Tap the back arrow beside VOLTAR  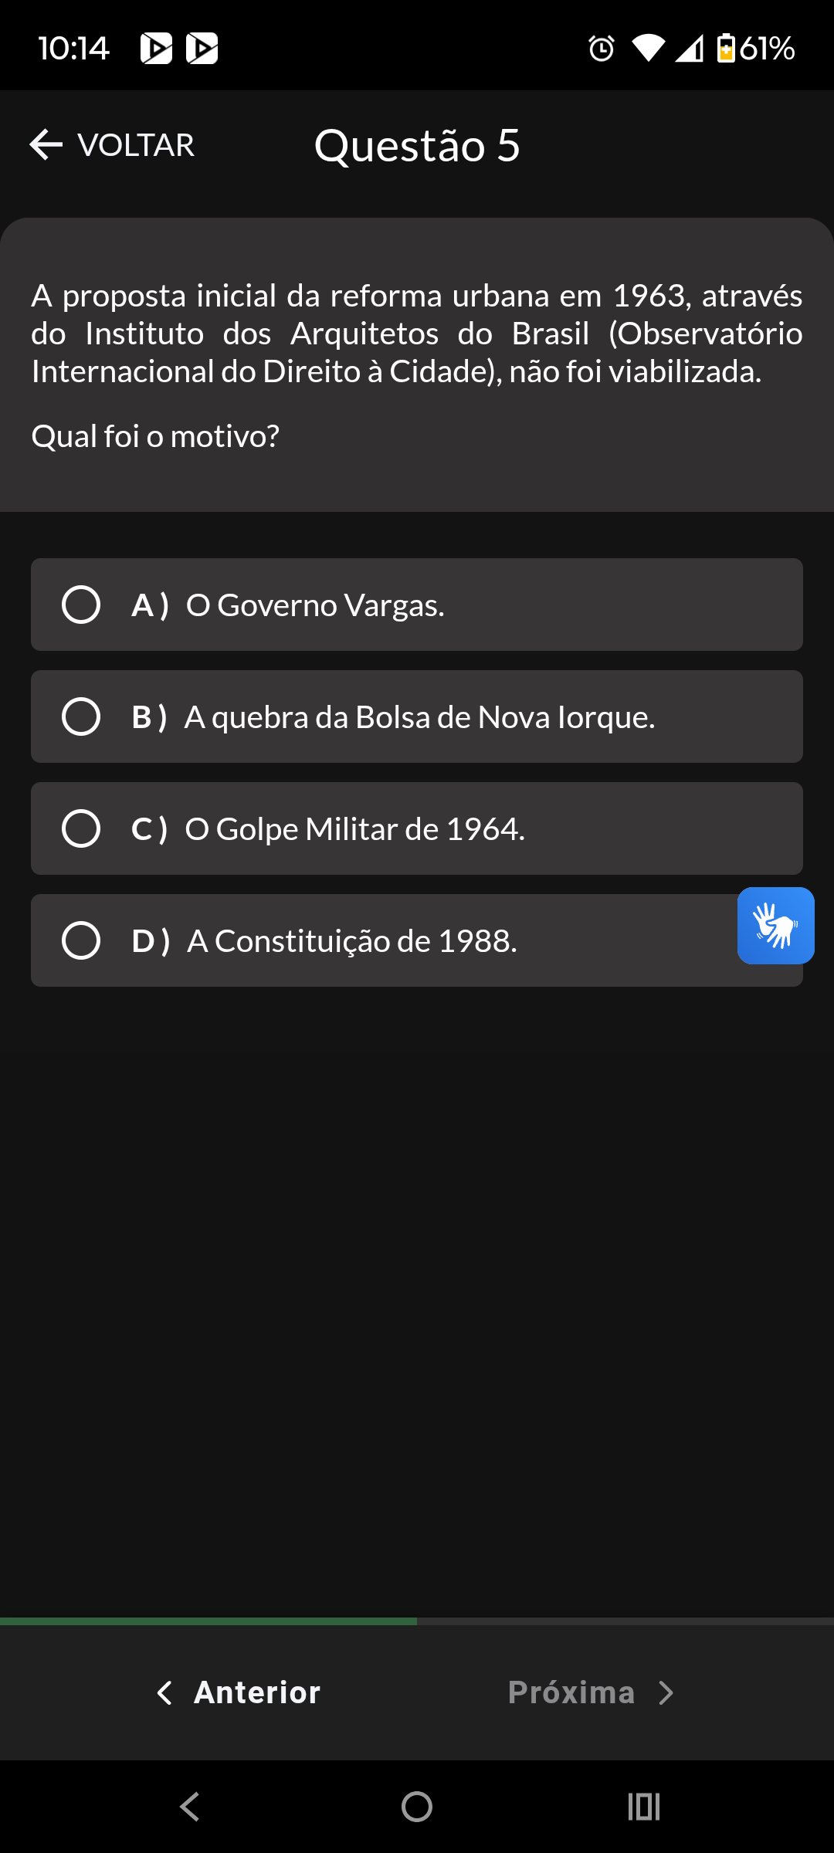46,144
